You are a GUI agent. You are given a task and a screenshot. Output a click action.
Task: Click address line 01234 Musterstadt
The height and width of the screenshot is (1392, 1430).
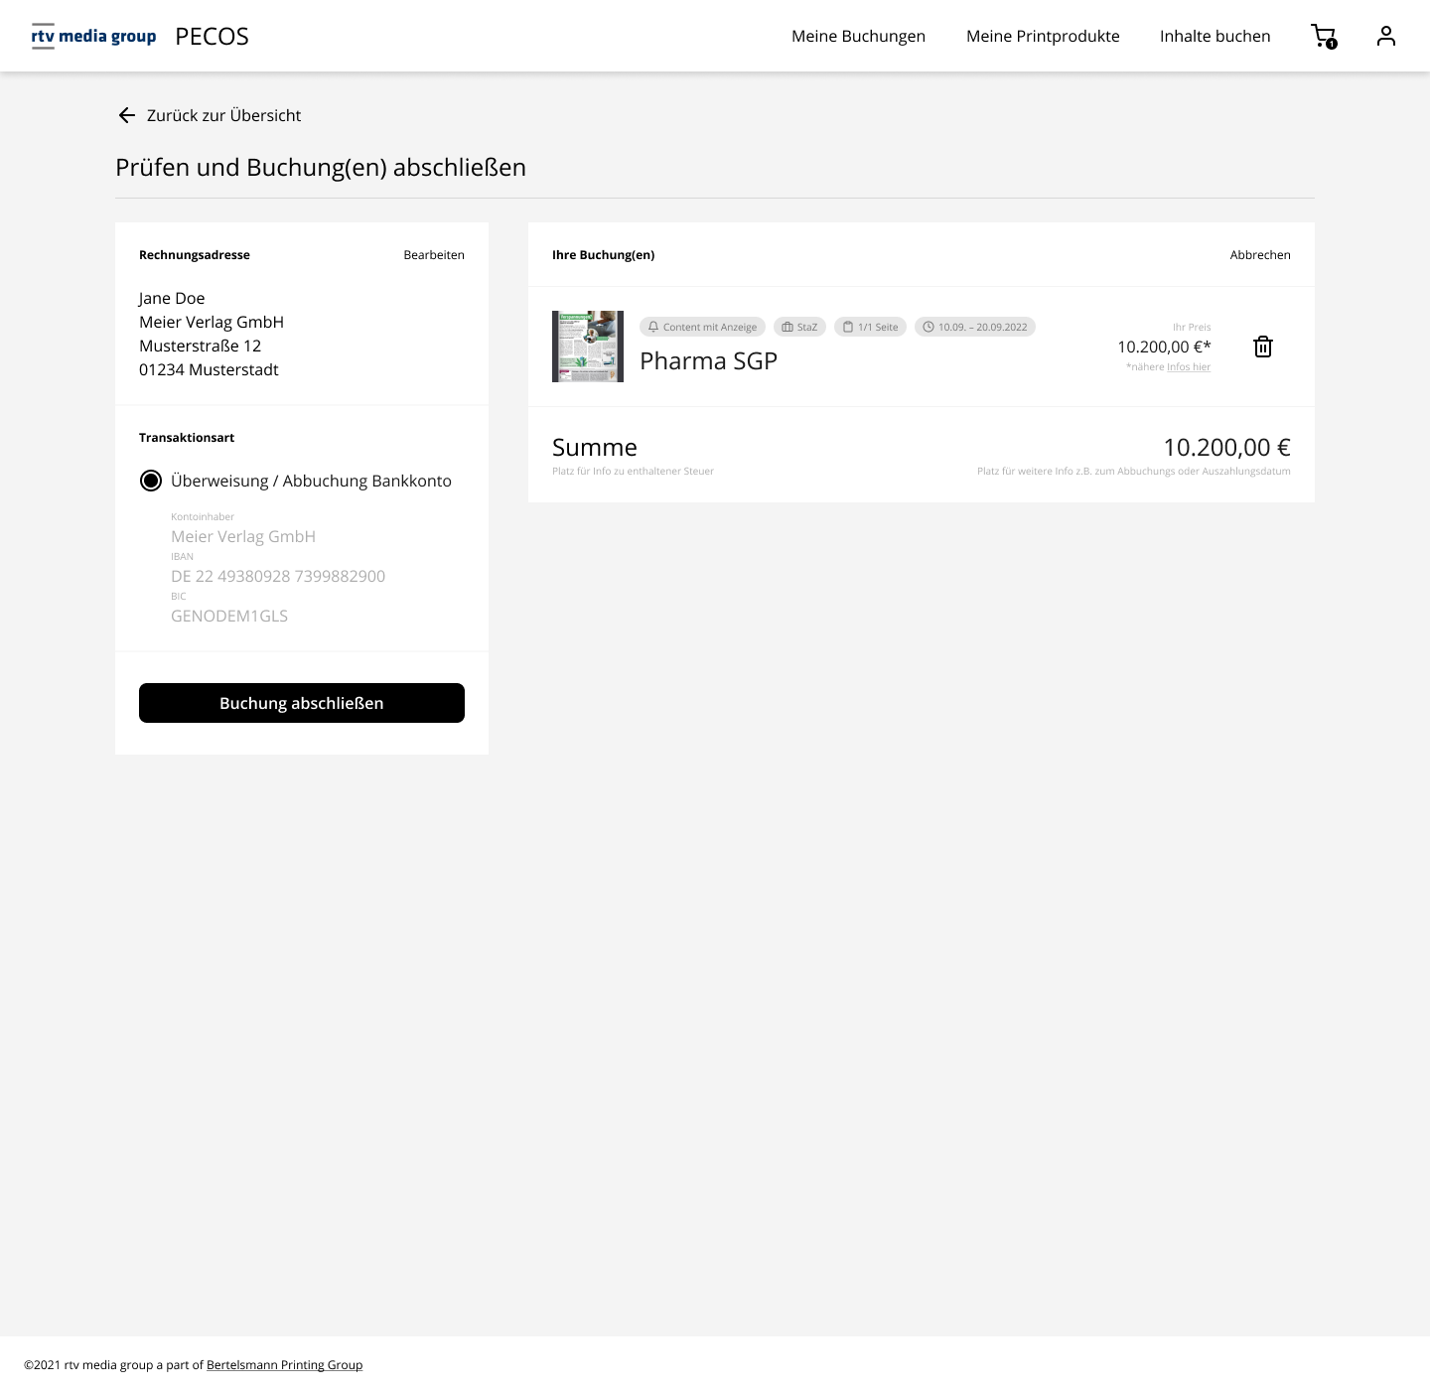point(209,369)
